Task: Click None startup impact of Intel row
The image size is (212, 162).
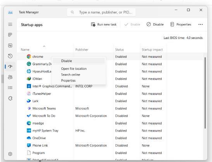Action: pos(146,86)
